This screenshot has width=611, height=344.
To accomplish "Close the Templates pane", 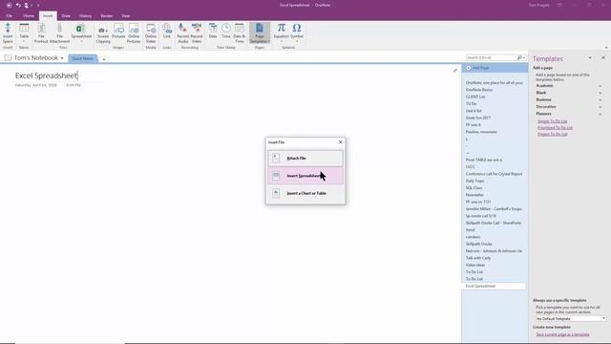I will pos(603,57).
